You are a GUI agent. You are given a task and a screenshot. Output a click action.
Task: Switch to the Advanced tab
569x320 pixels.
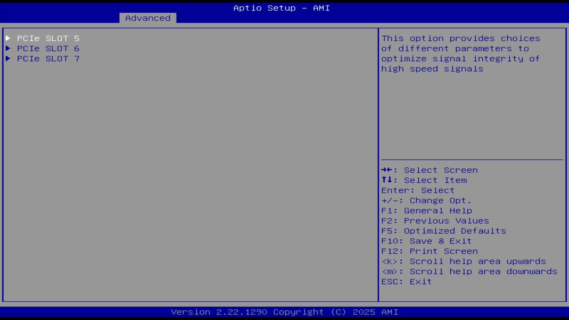tap(148, 18)
